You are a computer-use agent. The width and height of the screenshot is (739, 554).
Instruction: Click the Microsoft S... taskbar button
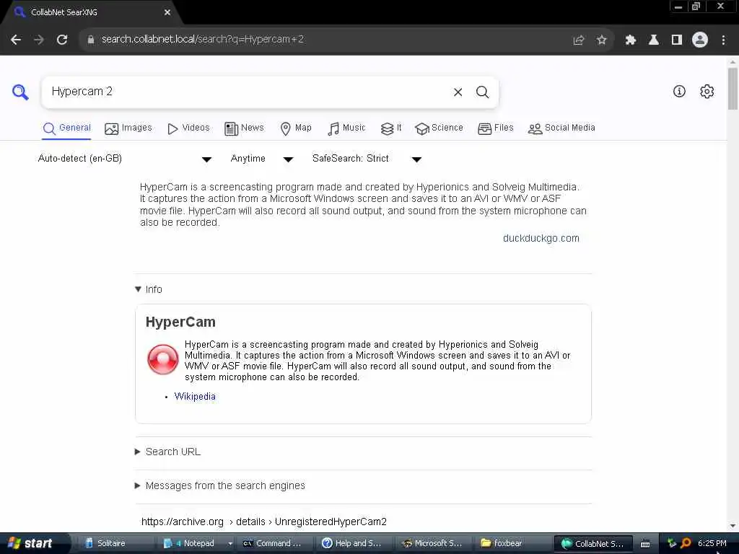pos(432,543)
